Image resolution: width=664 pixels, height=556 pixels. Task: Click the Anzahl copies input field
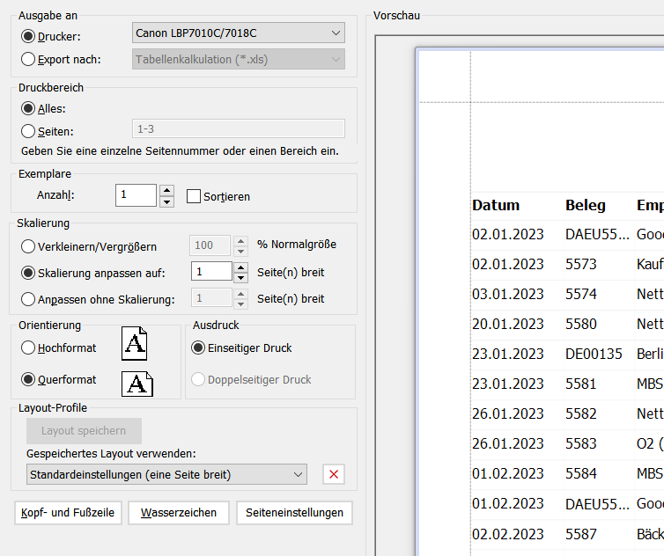(x=136, y=195)
